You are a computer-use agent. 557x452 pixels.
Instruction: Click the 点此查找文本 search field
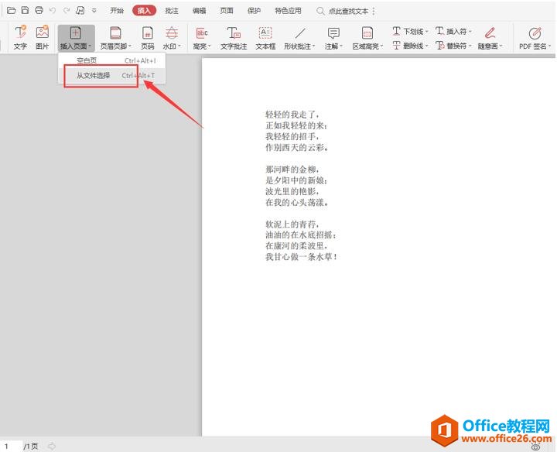point(348,11)
